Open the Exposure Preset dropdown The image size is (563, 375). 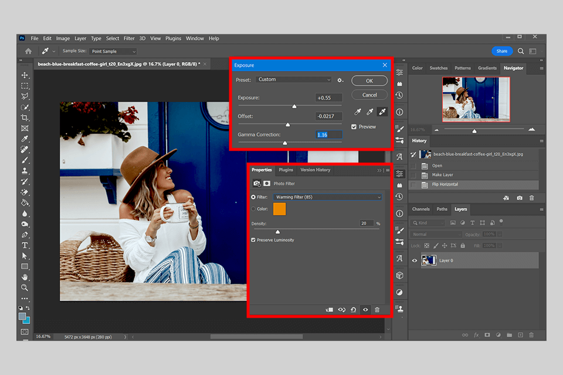point(294,80)
